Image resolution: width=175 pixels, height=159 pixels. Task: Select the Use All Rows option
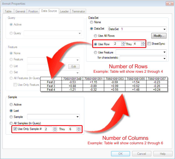(96, 36)
